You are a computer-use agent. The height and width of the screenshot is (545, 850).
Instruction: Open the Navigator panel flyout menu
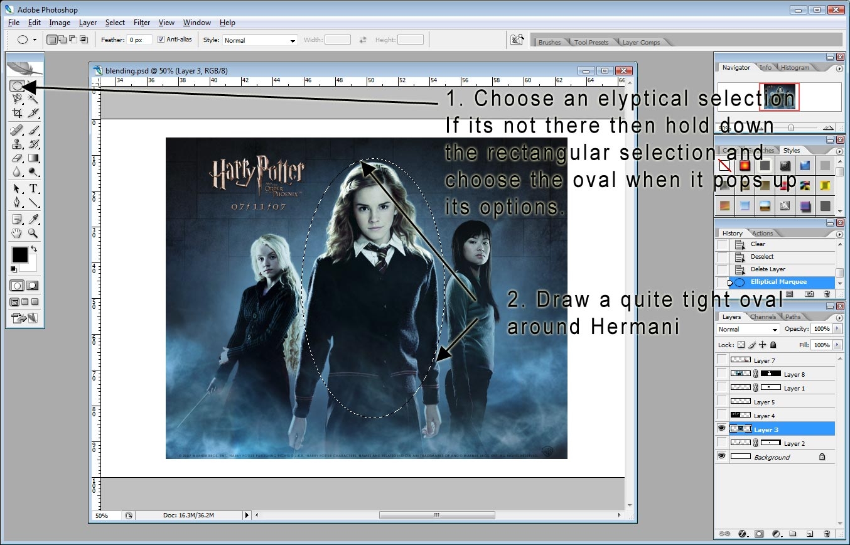point(839,68)
